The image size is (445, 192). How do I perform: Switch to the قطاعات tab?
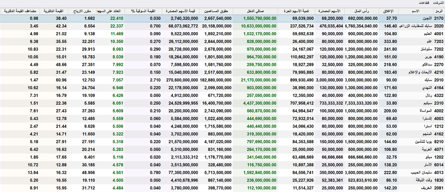(x=424, y=3)
